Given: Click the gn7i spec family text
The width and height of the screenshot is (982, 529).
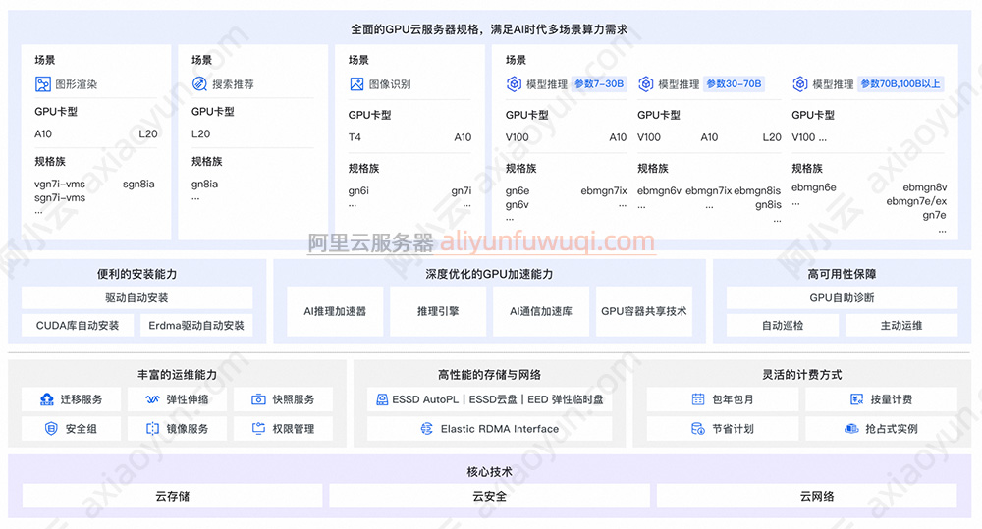Looking at the screenshot, I should (462, 191).
